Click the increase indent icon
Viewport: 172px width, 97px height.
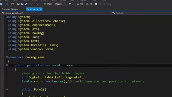pos(91,4)
